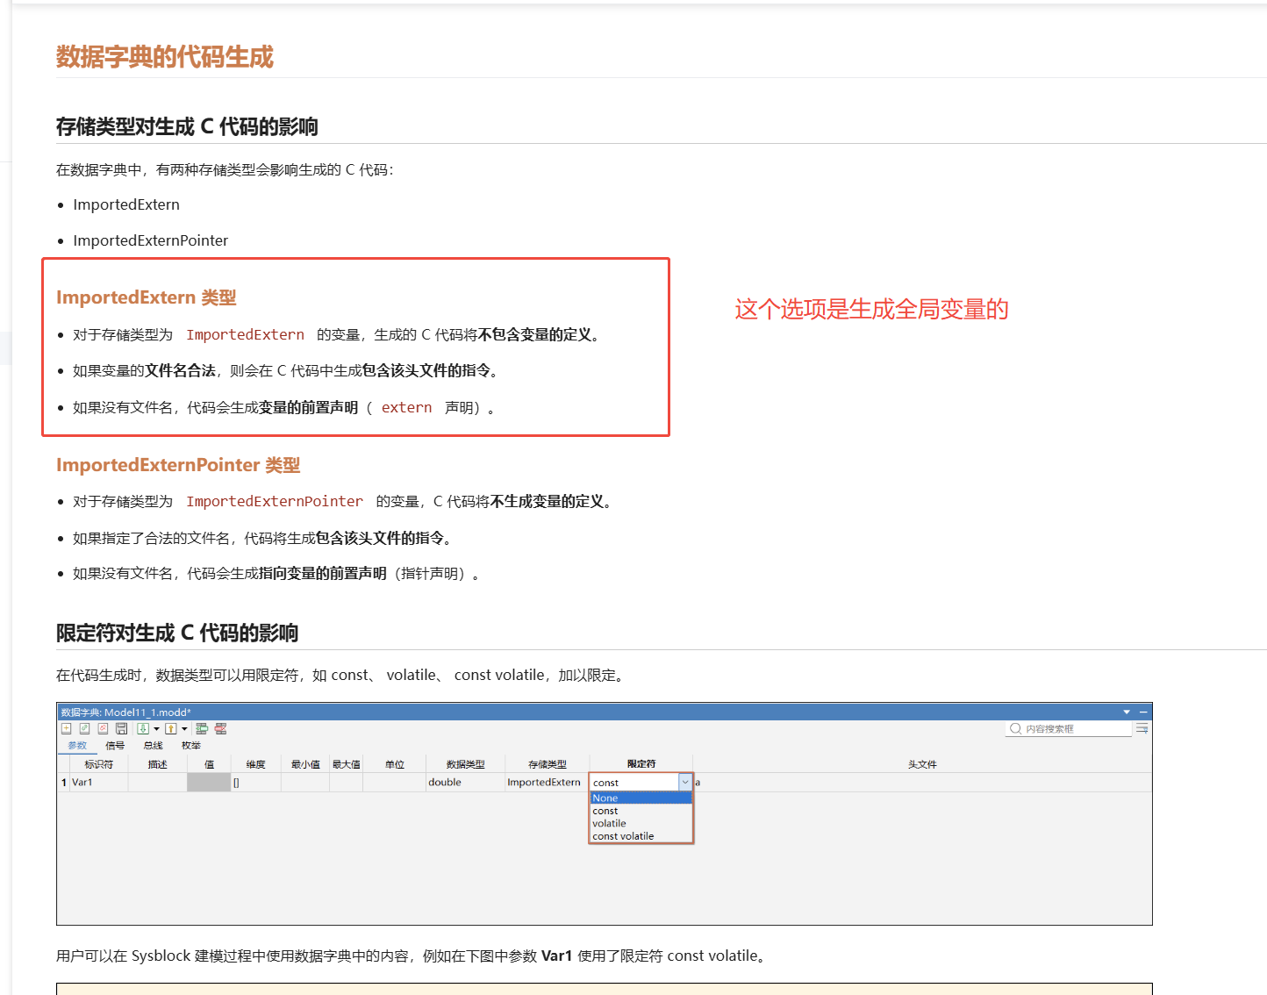Click the 头文件 column header
1267x995 pixels.
pos(922,764)
